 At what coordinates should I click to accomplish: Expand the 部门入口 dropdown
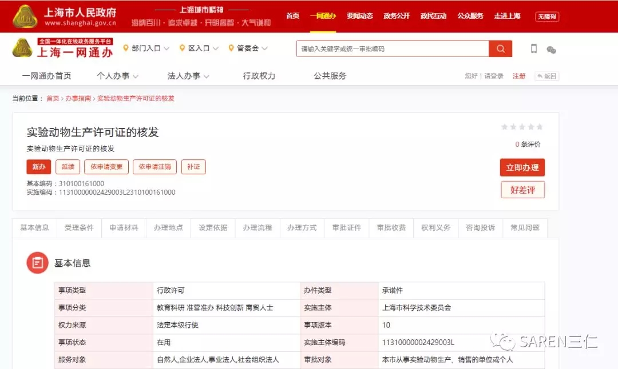tap(146, 49)
